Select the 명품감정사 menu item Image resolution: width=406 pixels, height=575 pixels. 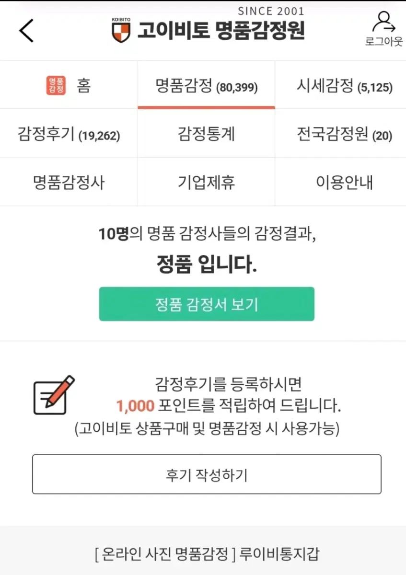click(69, 182)
